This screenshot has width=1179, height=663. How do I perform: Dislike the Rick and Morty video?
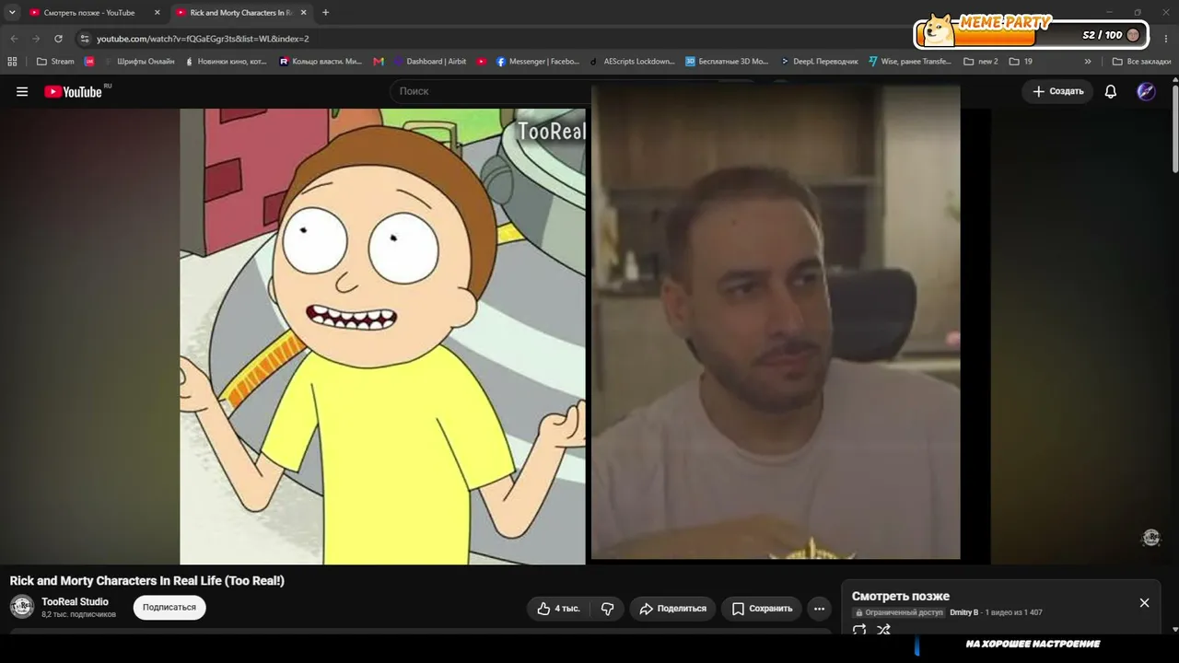[x=608, y=609]
